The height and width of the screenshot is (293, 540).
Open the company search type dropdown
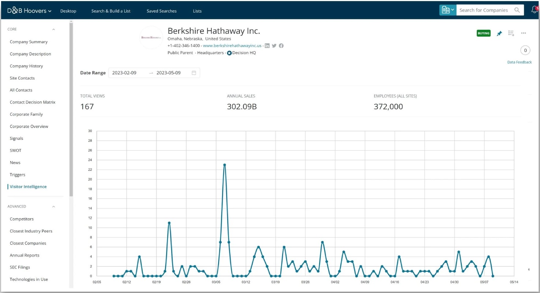click(448, 10)
